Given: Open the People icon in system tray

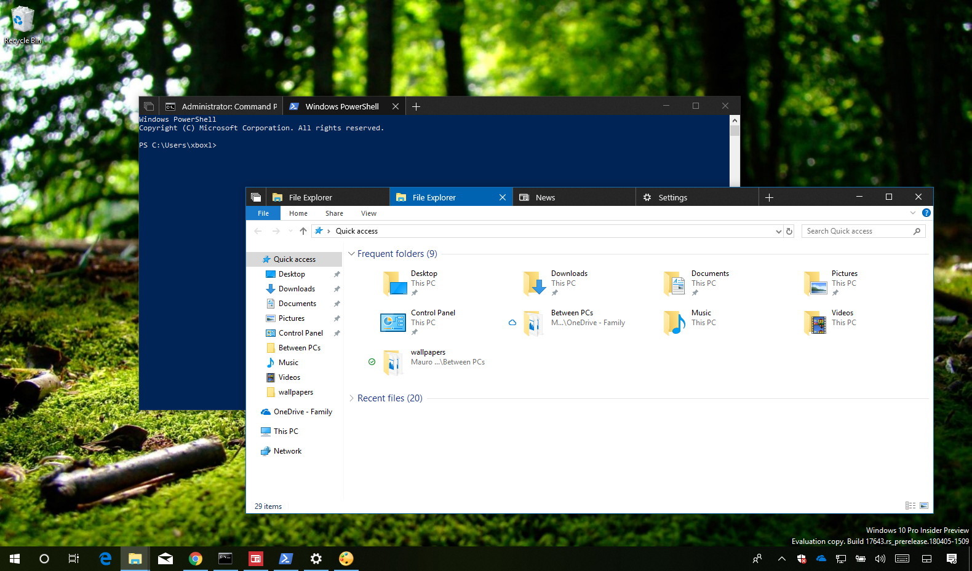Looking at the screenshot, I should point(757,559).
